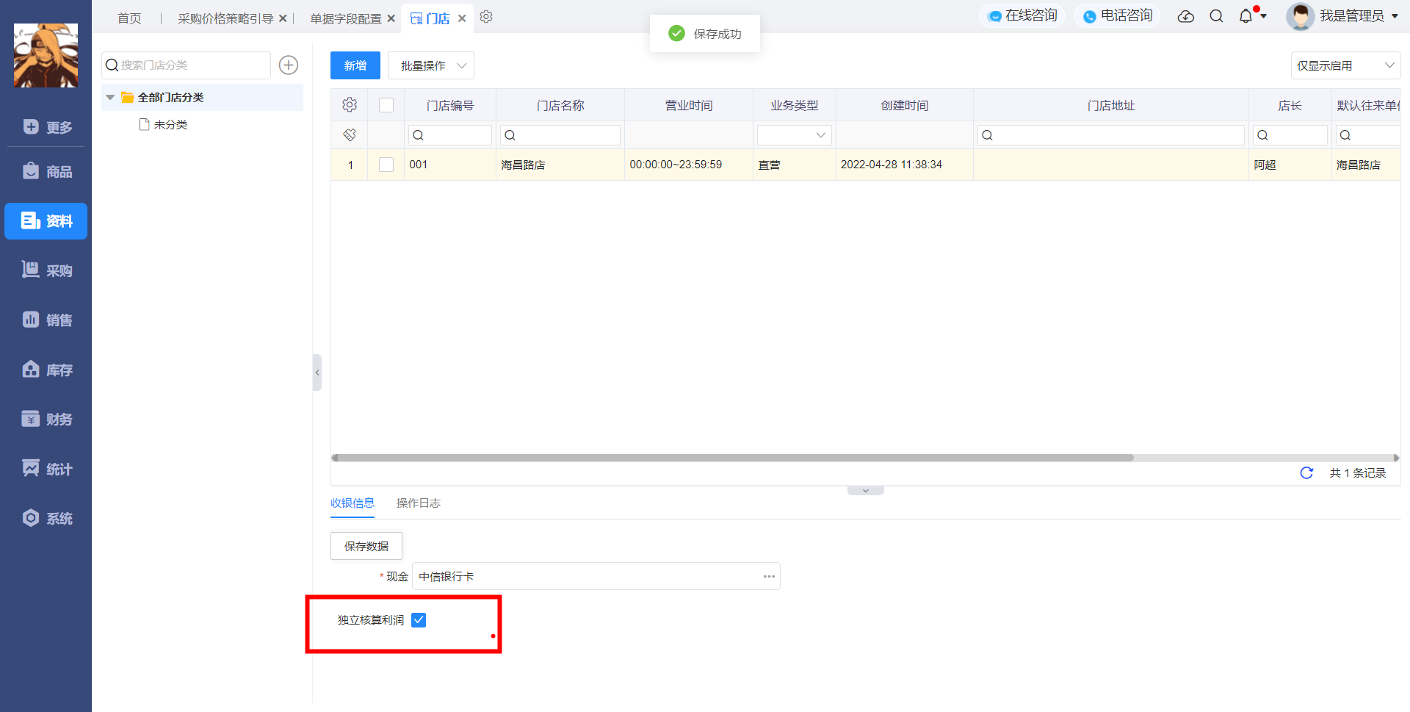
Task: Open the 批量操作 dropdown
Action: tap(431, 65)
